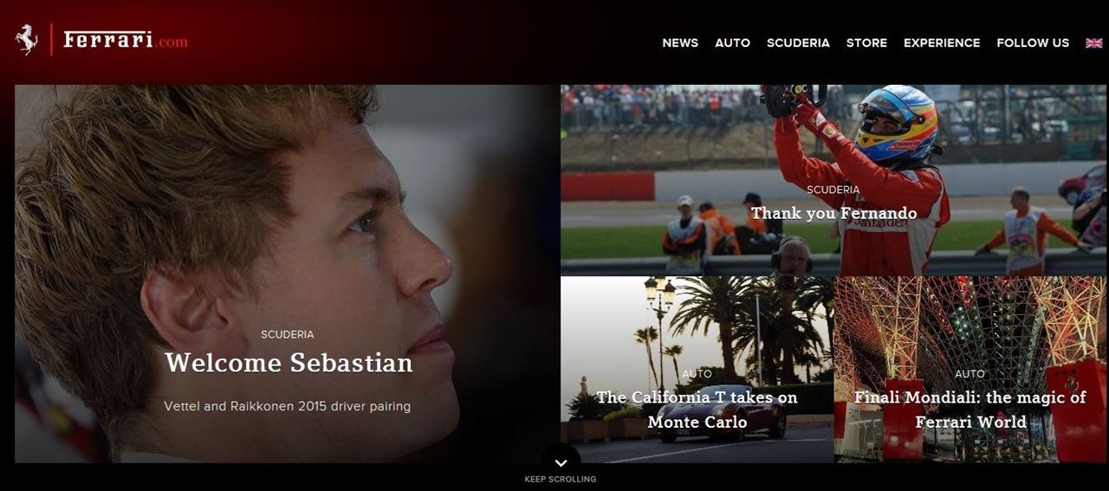Select the helmeted driver photo tile
The image size is (1109, 491).
(833, 179)
